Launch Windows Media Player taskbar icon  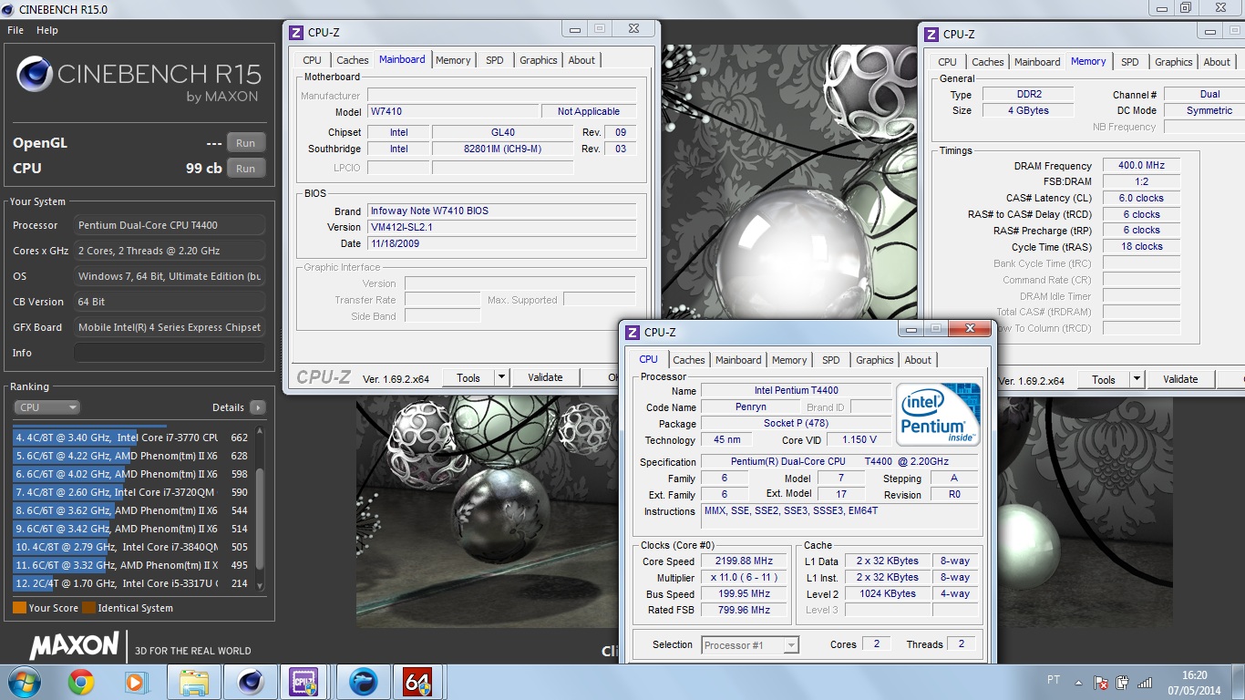[137, 682]
